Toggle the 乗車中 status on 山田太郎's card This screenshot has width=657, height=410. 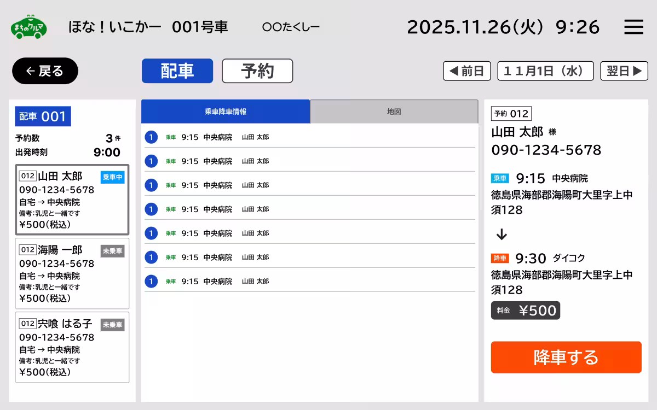tap(112, 177)
